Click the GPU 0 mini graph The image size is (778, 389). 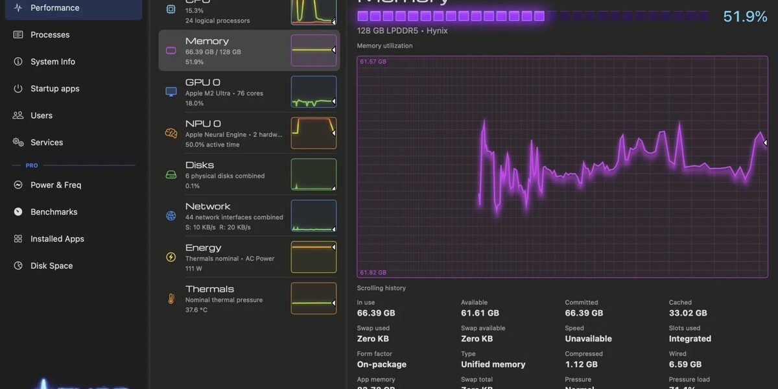314,92
